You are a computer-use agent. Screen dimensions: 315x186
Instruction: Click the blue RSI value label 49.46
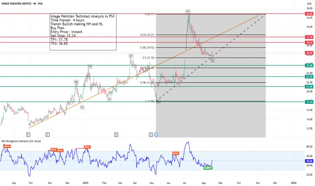tap(309, 161)
